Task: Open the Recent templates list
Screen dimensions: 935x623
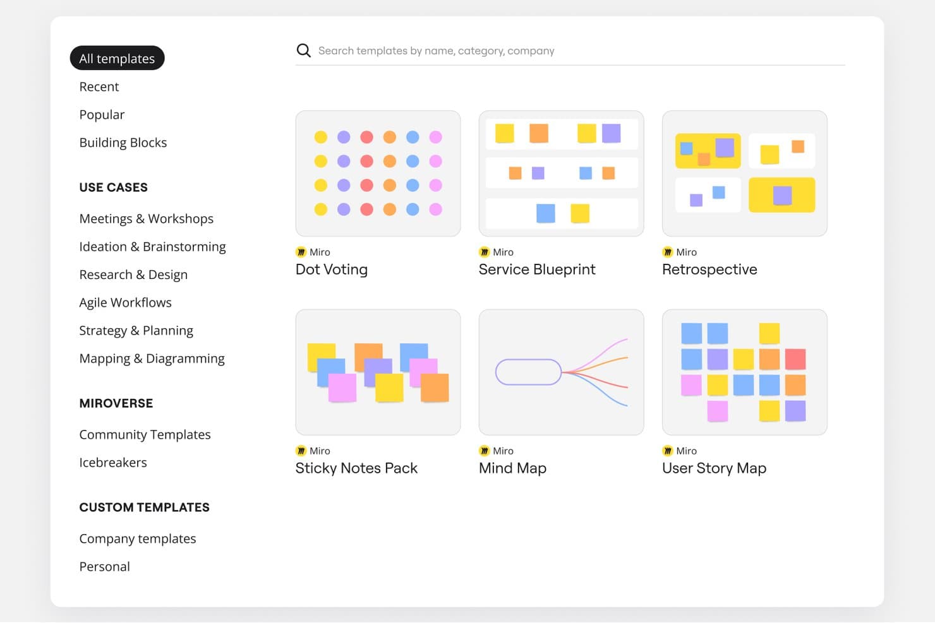Action: coord(99,86)
